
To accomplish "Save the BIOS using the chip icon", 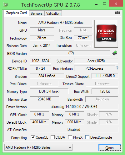I will point(115,53).
